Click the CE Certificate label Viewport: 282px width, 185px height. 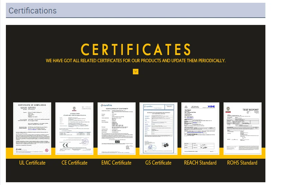click(x=74, y=163)
